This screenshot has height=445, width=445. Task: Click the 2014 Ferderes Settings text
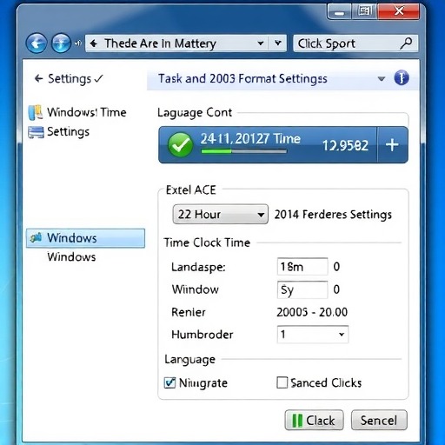point(333,215)
